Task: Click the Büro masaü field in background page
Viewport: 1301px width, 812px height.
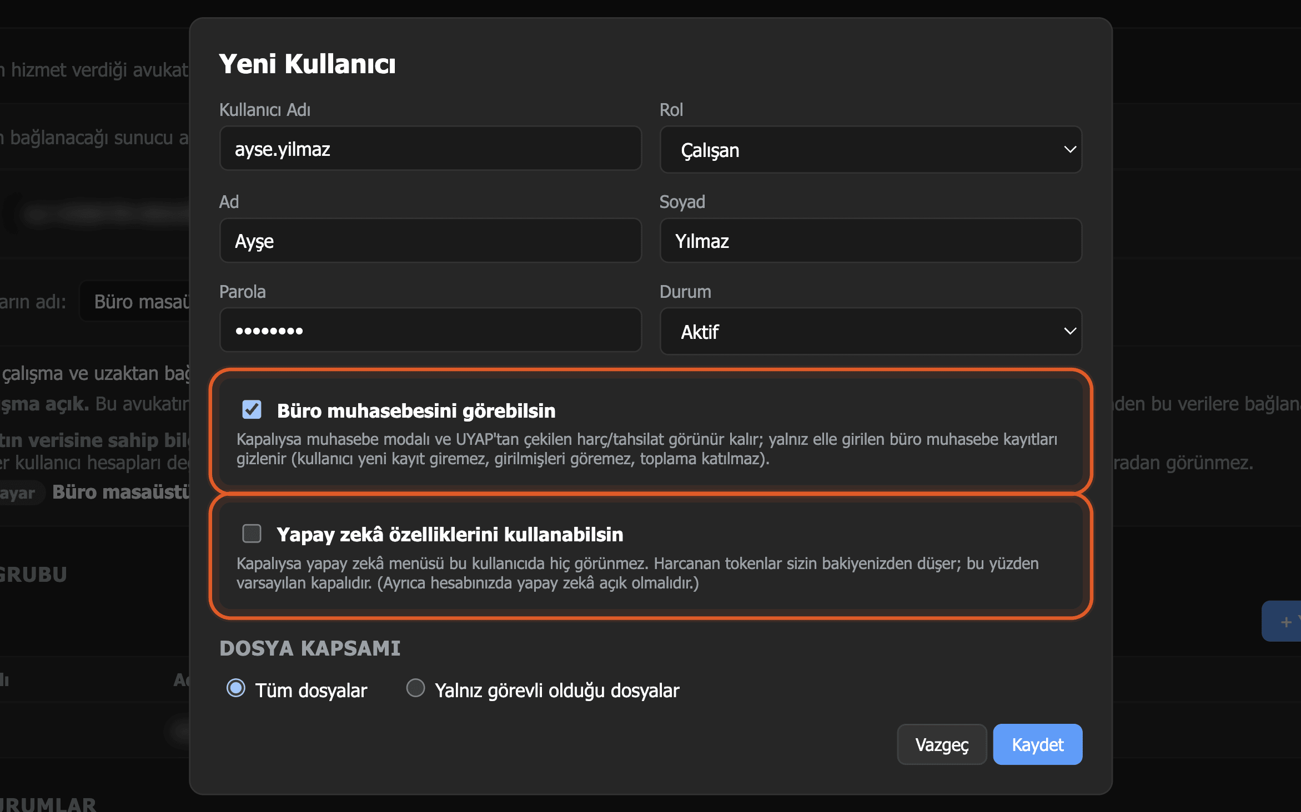Action: pos(135,301)
